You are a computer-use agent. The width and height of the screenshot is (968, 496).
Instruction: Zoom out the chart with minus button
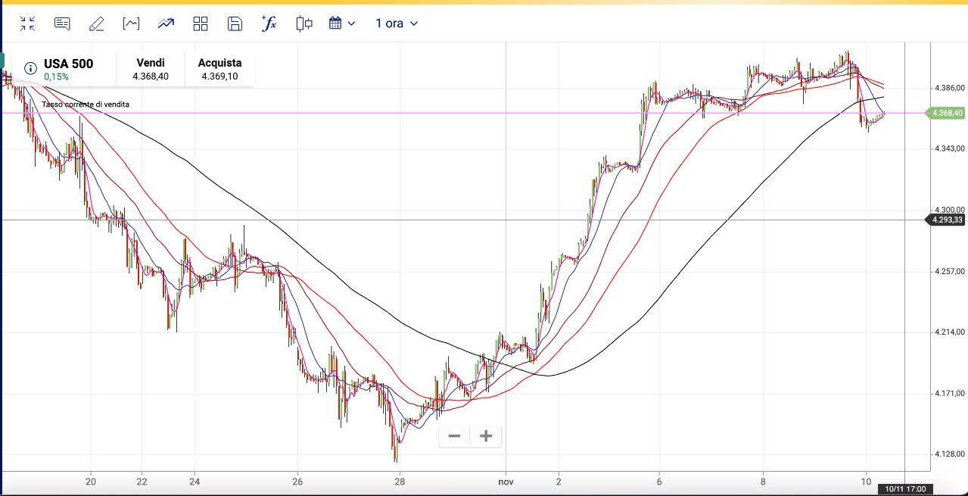454,436
